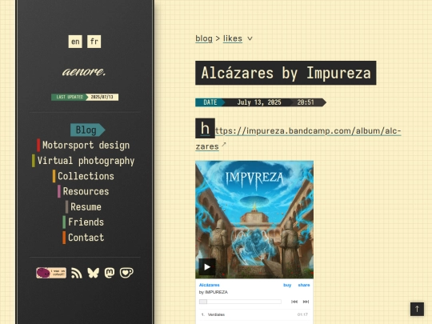Open the Blog menu item
432x324 pixels.
tap(87, 130)
